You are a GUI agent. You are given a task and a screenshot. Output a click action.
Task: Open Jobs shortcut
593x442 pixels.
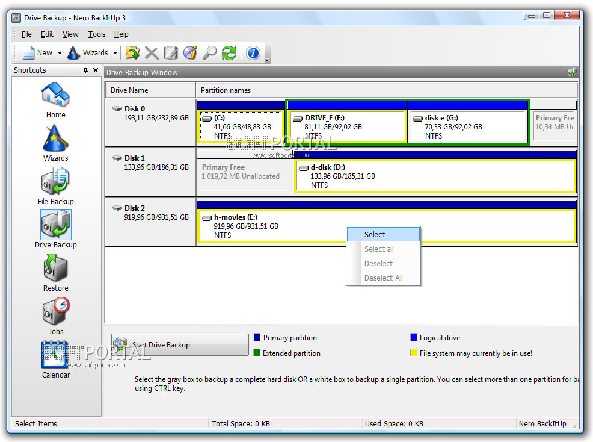pos(55,317)
